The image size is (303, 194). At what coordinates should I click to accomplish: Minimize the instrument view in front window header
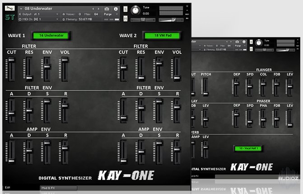point(187,10)
